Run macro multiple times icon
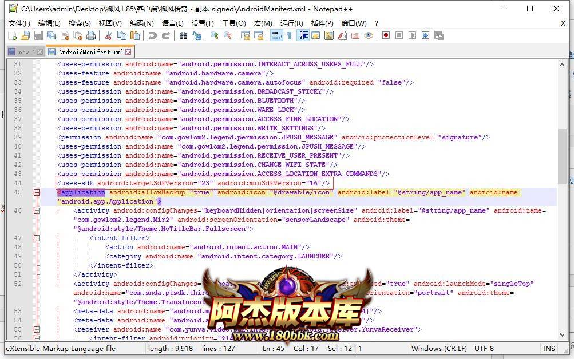 click(425, 35)
